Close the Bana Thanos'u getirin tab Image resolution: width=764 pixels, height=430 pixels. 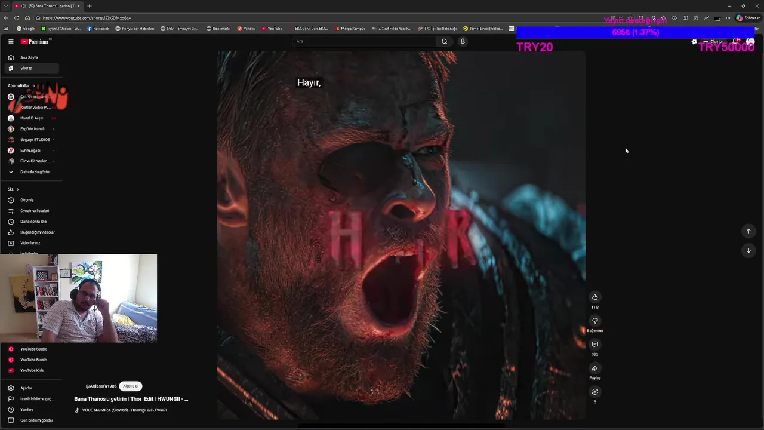pos(79,6)
